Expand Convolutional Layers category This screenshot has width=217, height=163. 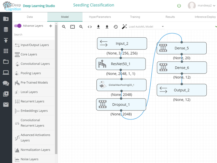(34, 64)
